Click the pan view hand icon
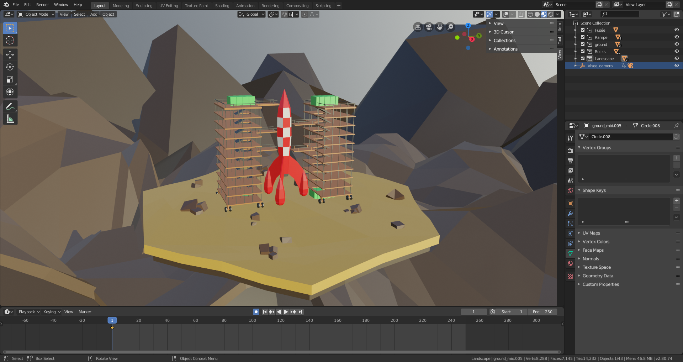This screenshot has height=362, width=683. click(440, 27)
